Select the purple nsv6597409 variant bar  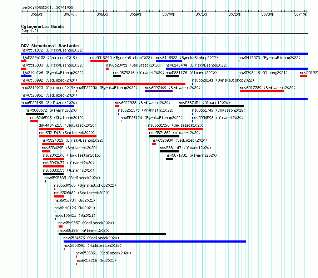point(159,91)
